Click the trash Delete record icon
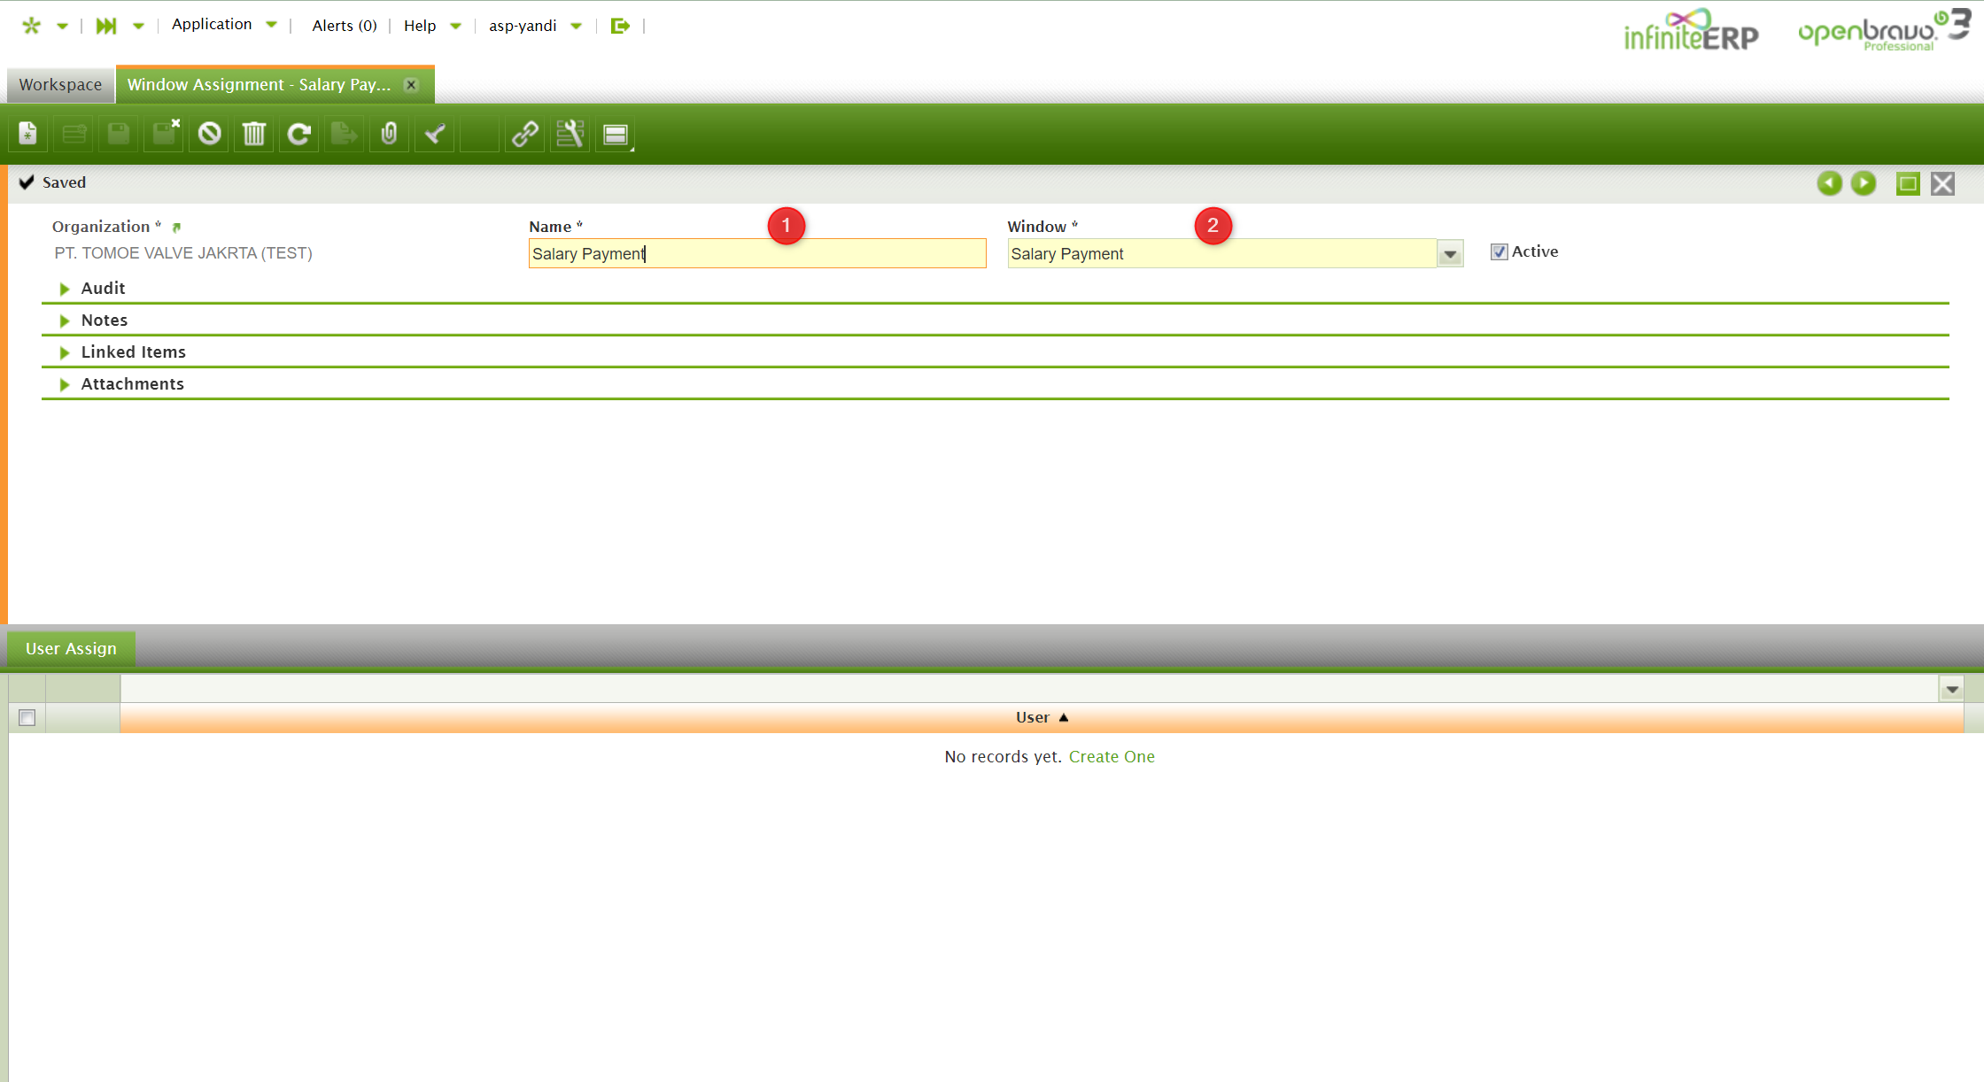 pos(254,134)
